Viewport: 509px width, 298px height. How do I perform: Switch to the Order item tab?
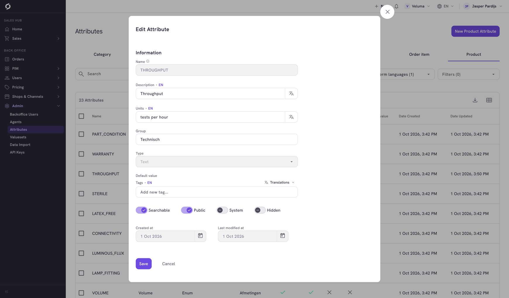(419, 55)
